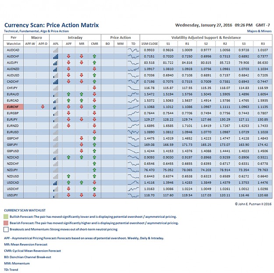The height and width of the screenshot is (273, 274).
Task: Click the EURCAD MR green up arrow
Action: [x=82, y=101]
